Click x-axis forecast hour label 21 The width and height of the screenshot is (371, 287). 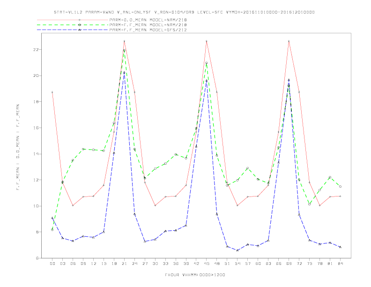click(124, 264)
